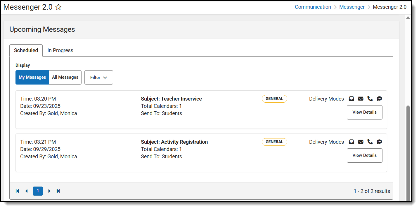Click inbox delivery icon for Activity Registration
This screenshot has height=209, width=419.
[352, 142]
